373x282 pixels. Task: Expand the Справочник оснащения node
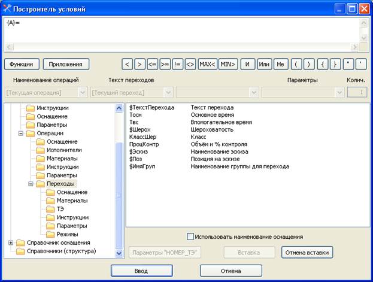click(x=11, y=242)
